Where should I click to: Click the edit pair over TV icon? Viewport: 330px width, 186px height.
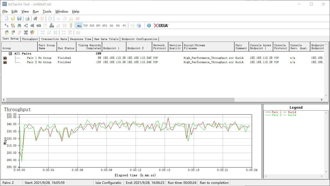(x=52, y=25)
